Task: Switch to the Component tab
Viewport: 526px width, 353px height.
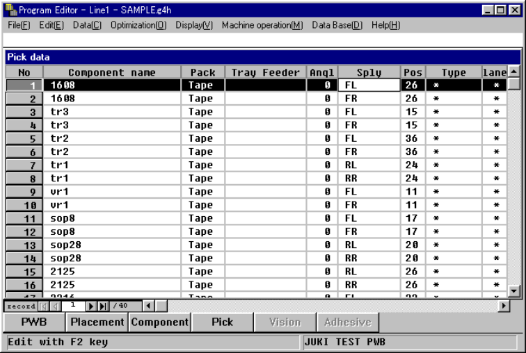Action: [x=160, y=322]
